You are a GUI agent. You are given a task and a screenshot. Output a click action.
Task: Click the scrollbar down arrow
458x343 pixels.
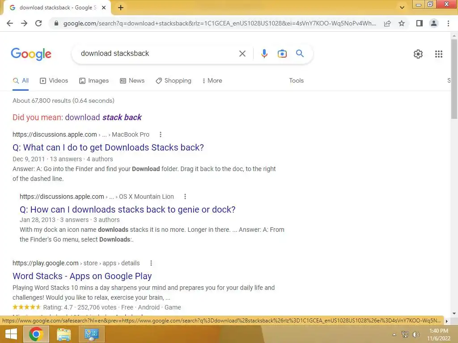pos(454,314)
